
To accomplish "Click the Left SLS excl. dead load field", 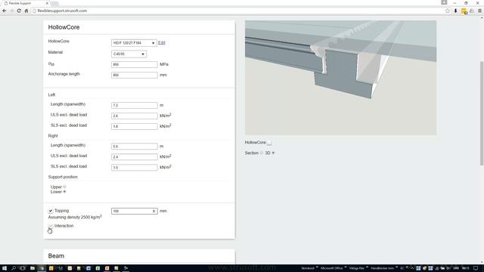I will (135, 126).
